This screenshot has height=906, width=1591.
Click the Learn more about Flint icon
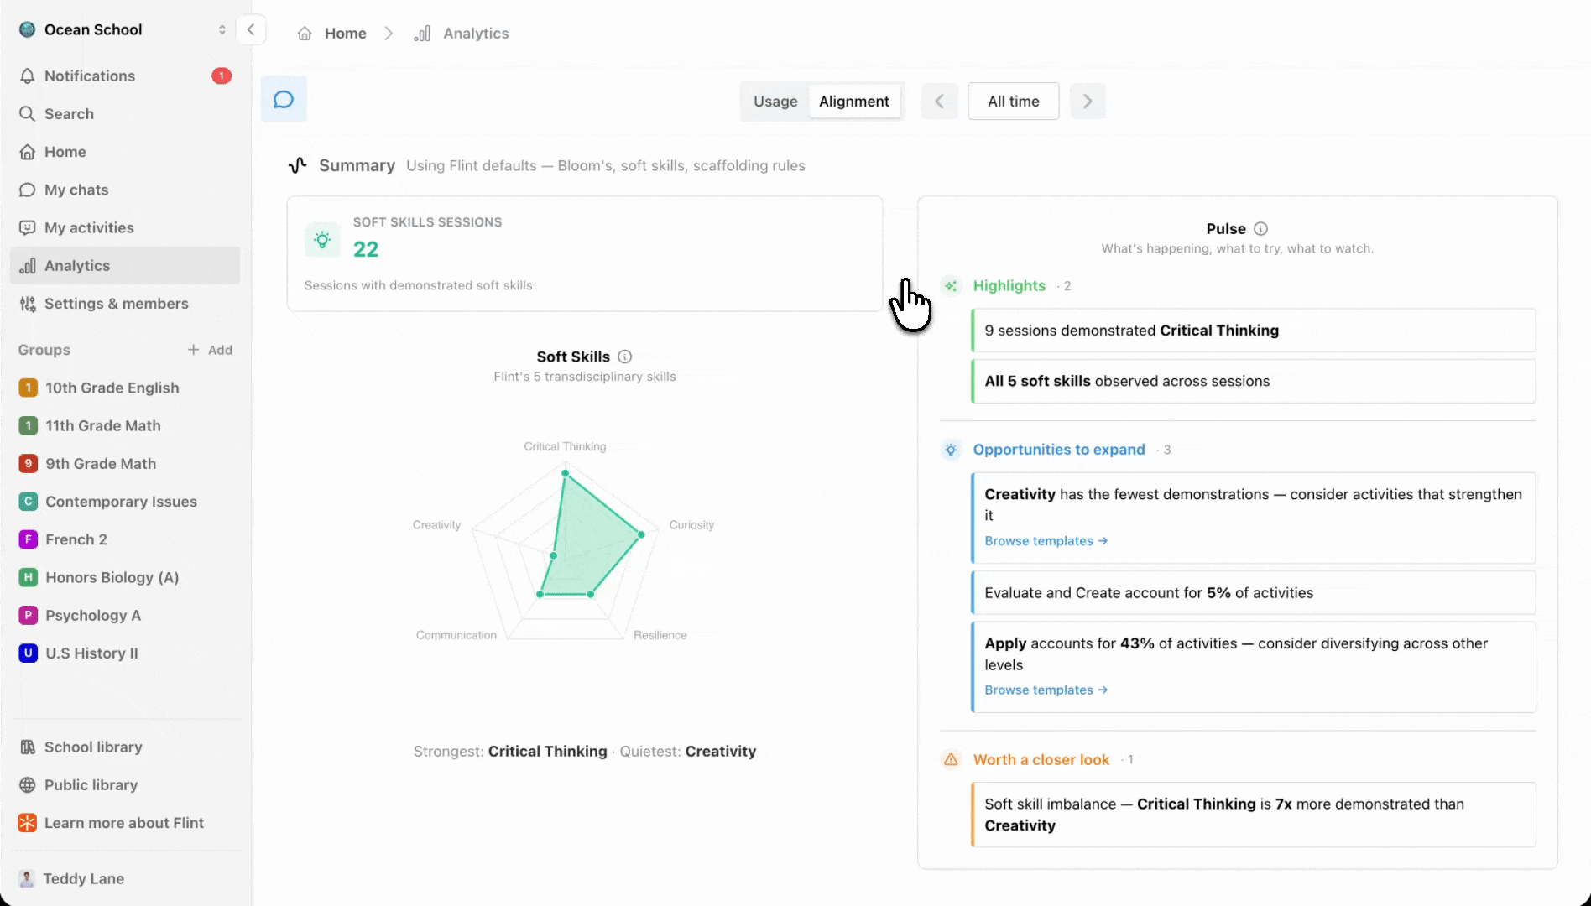[28, 823]
